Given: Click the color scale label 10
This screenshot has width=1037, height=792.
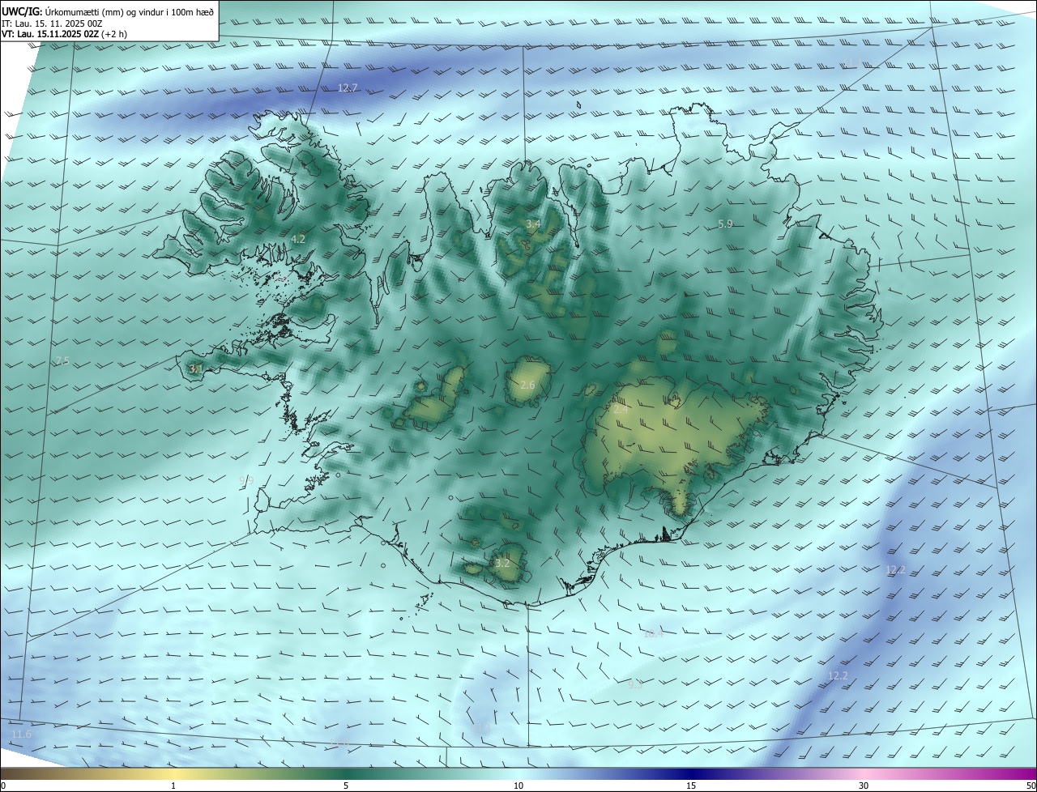Looking at the screenshot, I should [x=518, y=786].
